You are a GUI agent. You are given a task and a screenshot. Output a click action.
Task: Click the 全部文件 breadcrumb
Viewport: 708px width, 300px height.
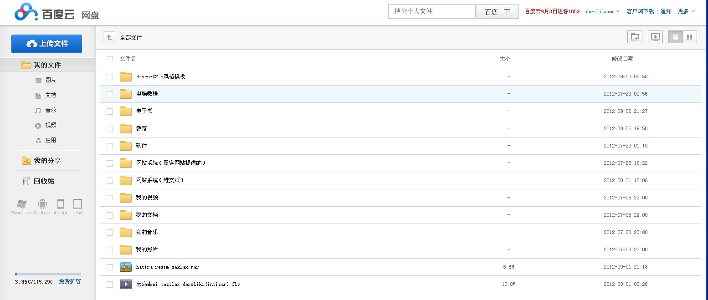[131, 38]
